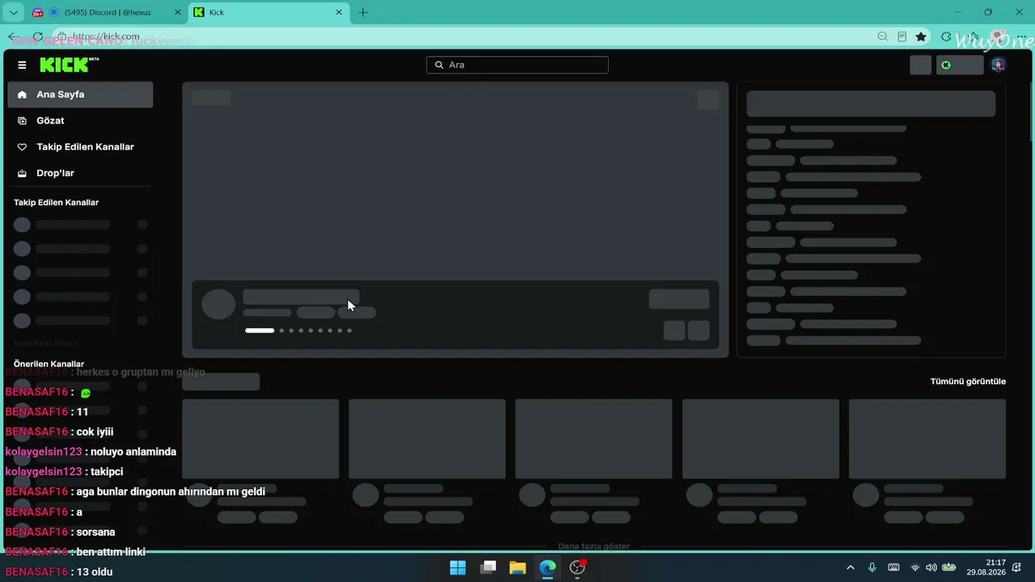Open the Wi-Fi network tray icon
Image resolution: width=1035 pixels, height=582 pixels.
tap(915, 567)
